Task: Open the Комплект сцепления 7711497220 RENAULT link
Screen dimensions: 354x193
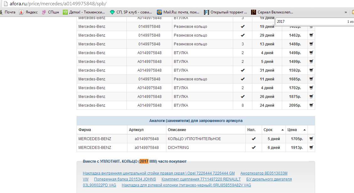Action: click(201, 179)
